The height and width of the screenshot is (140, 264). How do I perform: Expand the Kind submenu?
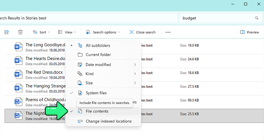(103, 74)
